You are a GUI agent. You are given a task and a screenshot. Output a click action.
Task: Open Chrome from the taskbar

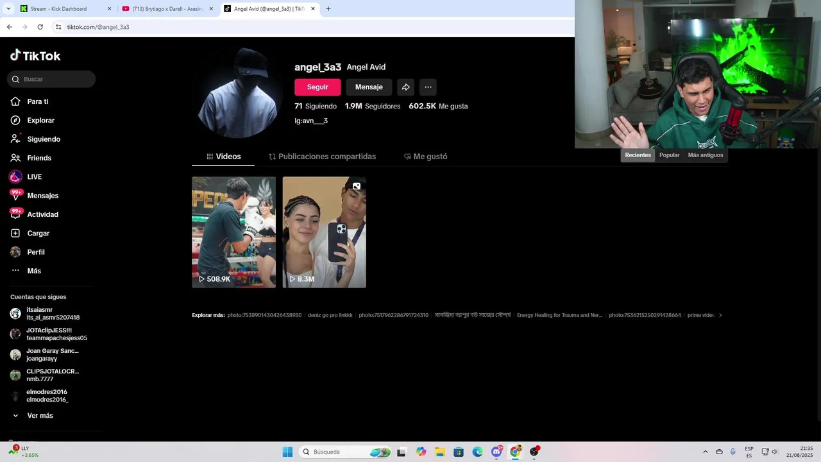pyautogui.click(x=516, y=452)
